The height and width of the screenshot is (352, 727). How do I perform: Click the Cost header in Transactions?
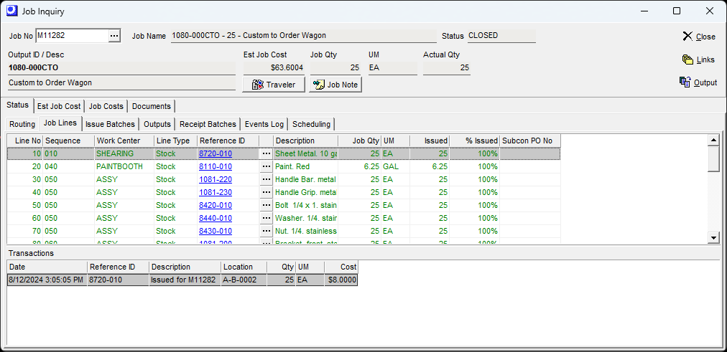[341, 267]
